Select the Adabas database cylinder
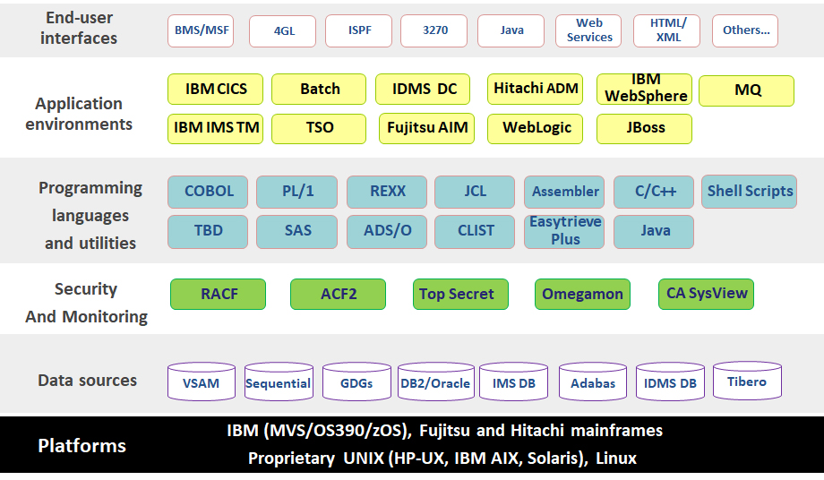Screen dimensions: 824x480 pos(593,381)
